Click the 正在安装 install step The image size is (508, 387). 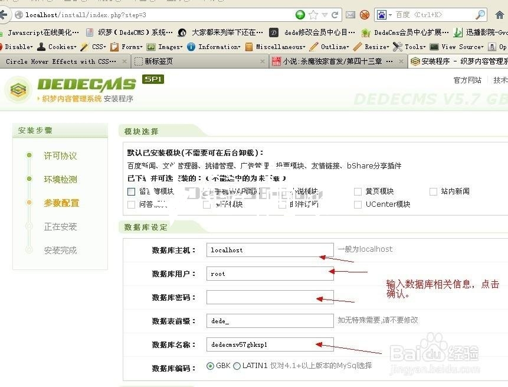(60, 227)
